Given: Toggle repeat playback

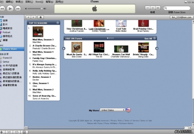Looking at the screenshot, I should [17, 132].
